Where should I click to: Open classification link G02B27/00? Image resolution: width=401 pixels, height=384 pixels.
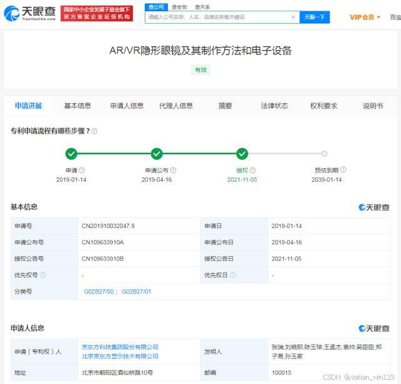pos(99,292)
